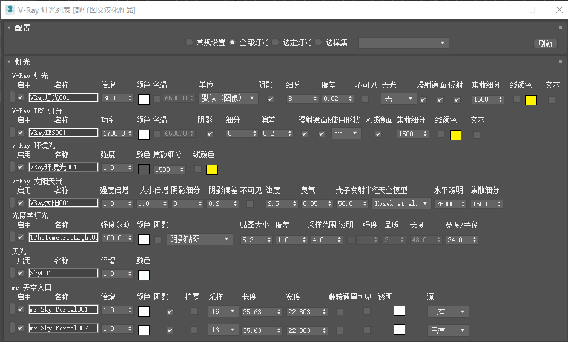Toggle the 阴影 checkbox for VRay灯光001
Image resolution: width=568 pixels, height=342 pixels.
(271, 99)
